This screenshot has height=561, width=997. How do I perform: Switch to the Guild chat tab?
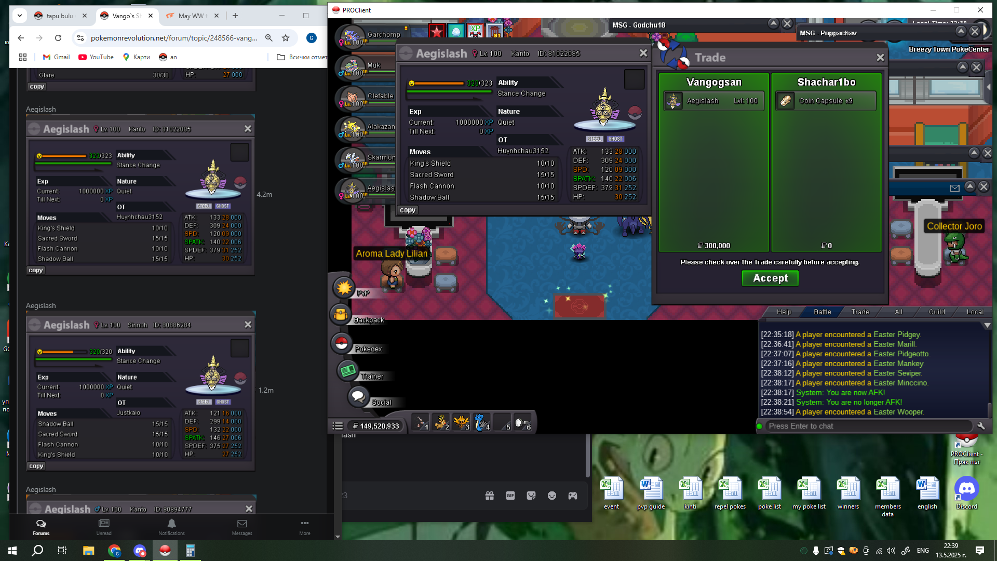tap(937, 312)
